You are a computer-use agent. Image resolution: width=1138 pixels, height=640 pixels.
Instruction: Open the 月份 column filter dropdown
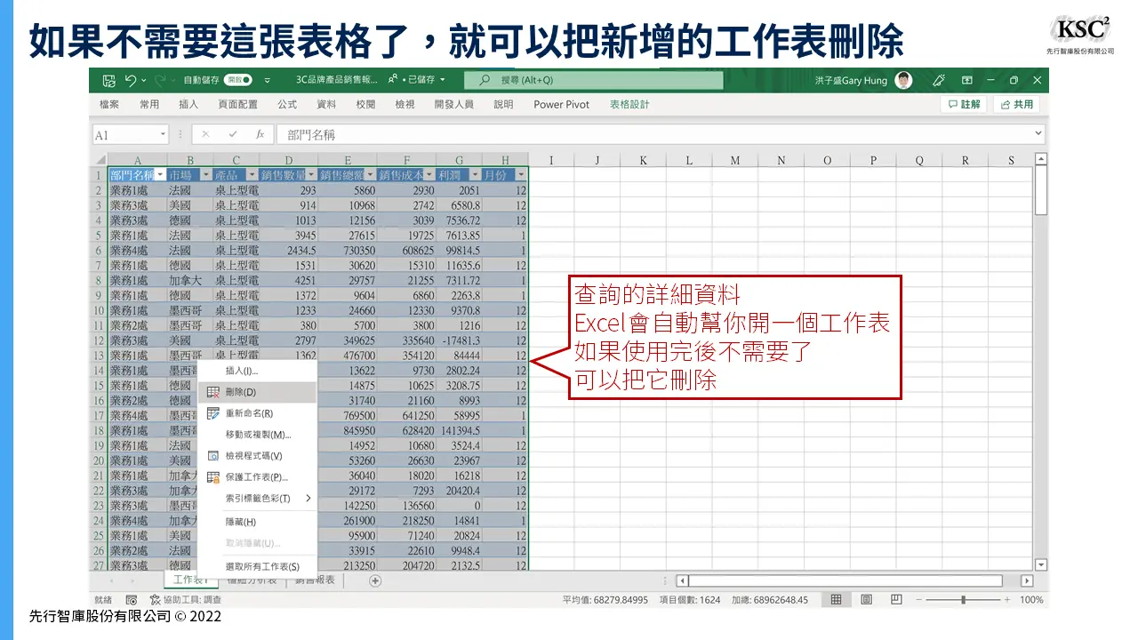tap(521, 175)
